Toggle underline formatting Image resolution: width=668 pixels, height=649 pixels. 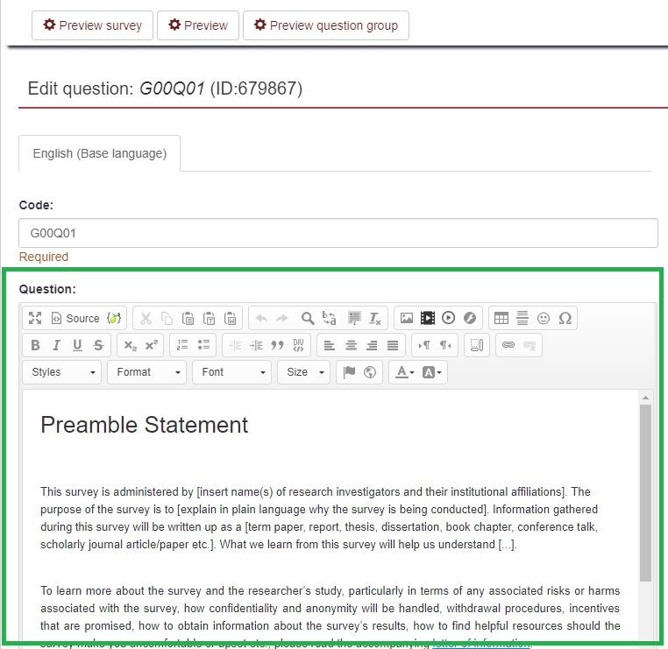point(78,345)
